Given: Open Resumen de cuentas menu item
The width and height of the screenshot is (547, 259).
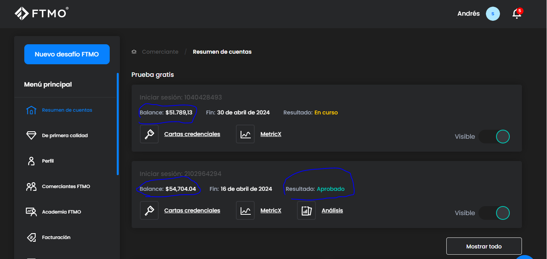Looking at the screenshot, I should coord(67,110).
